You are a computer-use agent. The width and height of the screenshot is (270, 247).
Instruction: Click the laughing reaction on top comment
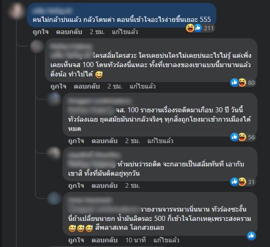click(x=190, y=28)
